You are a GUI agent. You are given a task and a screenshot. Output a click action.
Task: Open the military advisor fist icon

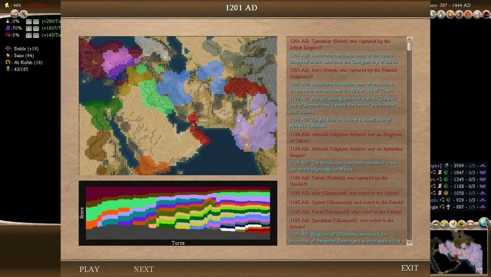coord(468,14)
